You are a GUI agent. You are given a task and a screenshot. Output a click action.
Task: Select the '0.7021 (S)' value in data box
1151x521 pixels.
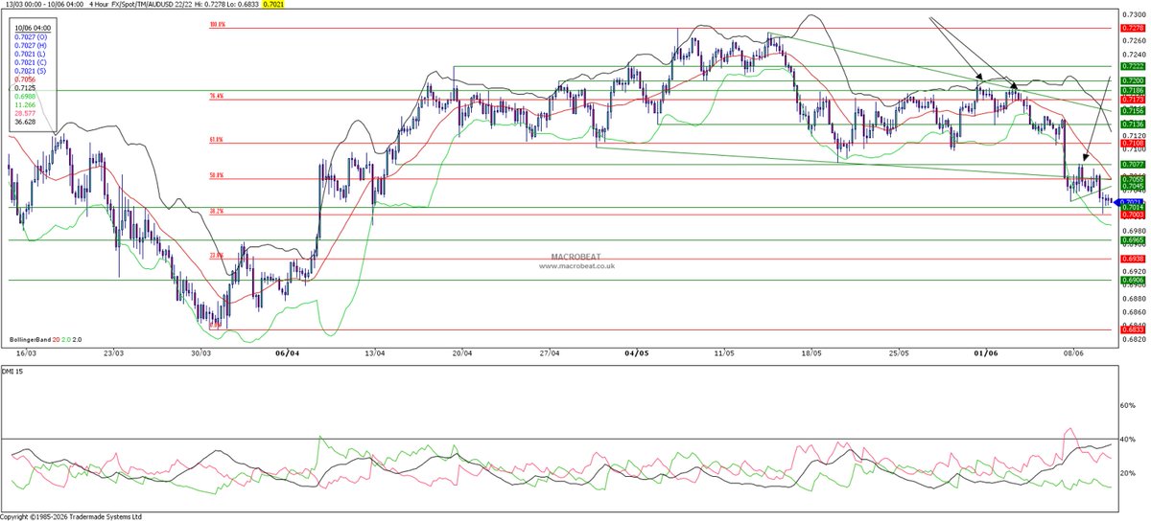(32, 71)
